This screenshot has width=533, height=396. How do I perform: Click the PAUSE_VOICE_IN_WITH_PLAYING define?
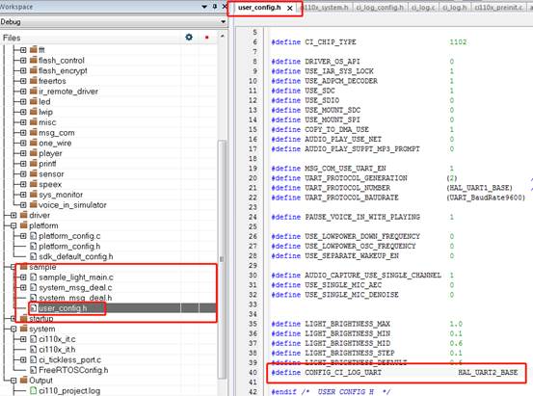(x=362, y=217)
